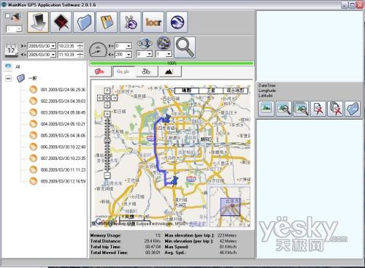Select track 004.2009/03/24 05:10:21
Viewport: 365px width, 268px height.
coord(63,124)
